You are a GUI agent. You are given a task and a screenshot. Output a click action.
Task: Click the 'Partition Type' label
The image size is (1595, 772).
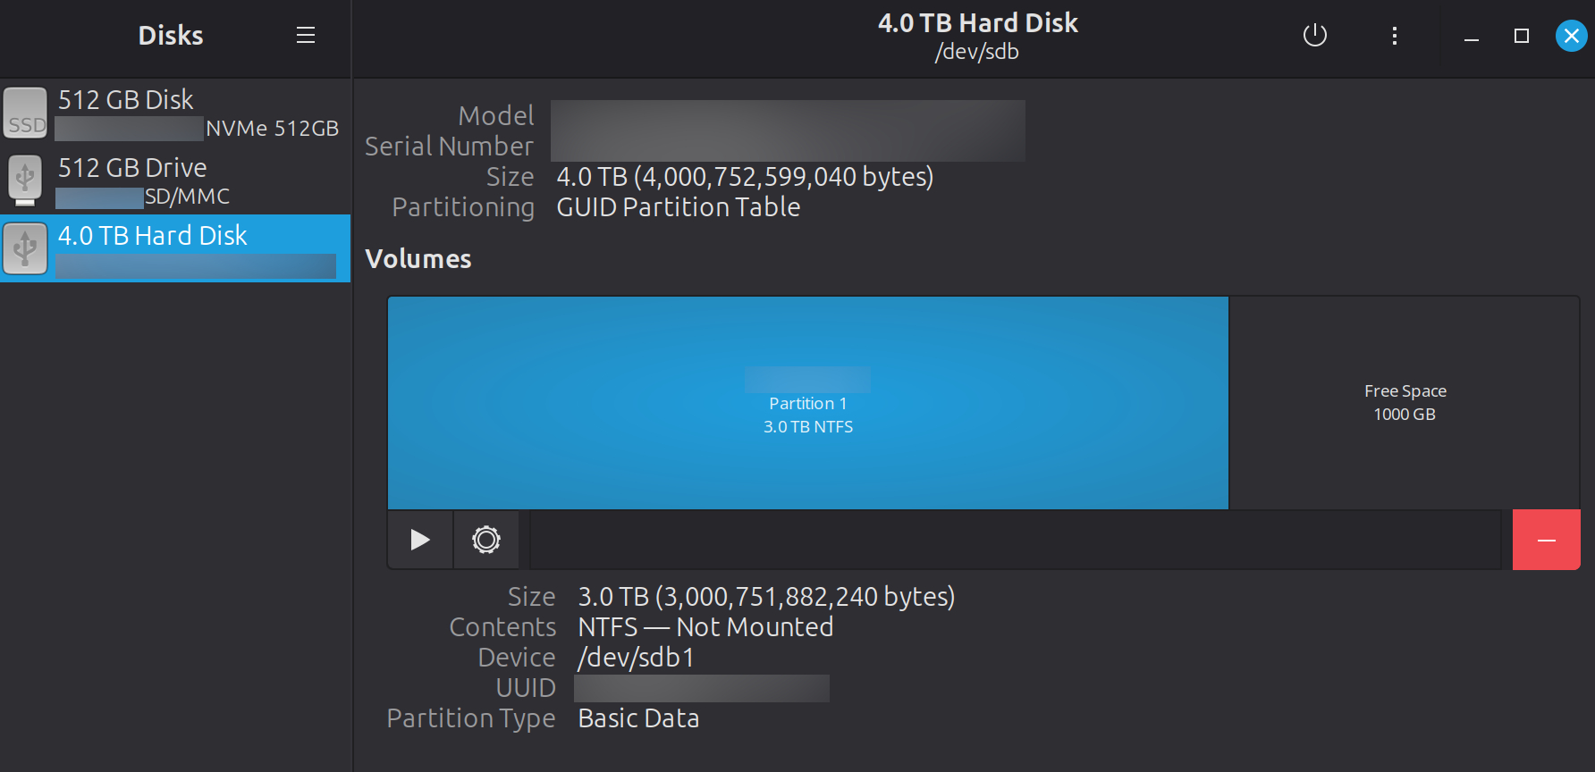tap(471, 718)
